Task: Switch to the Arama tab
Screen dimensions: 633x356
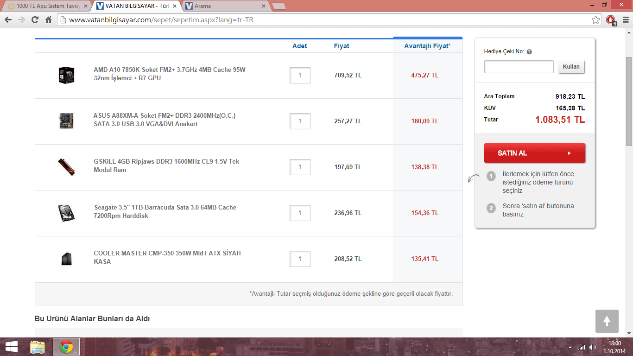Action: 225,6
